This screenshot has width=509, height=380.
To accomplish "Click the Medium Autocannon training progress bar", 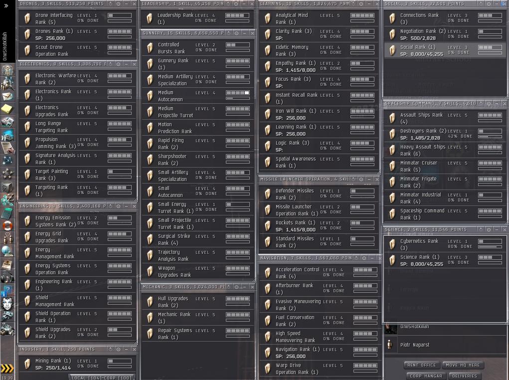I will pyautogui.click(x=238, y=98).
